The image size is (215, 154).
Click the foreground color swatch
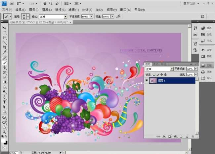click(4, 140)
